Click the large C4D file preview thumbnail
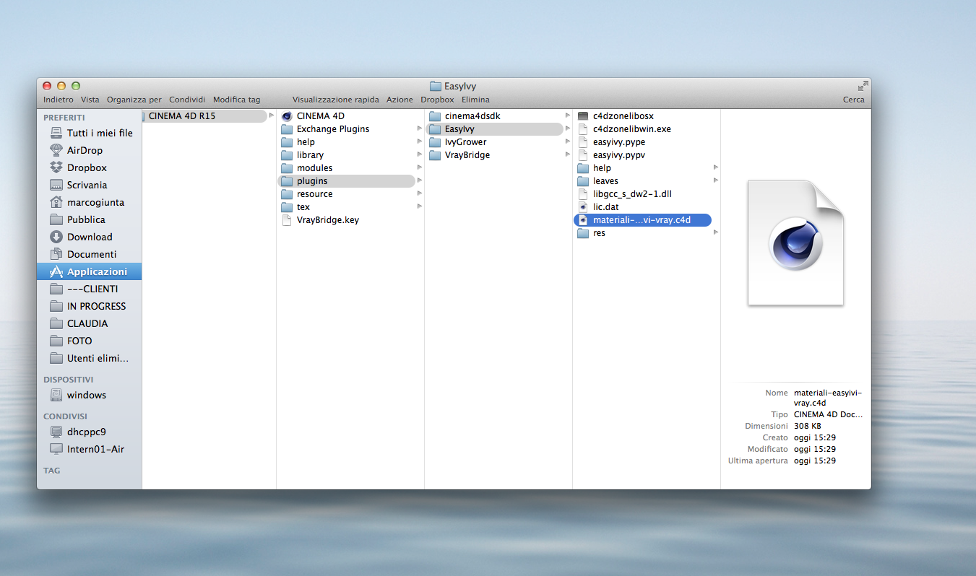976x576 pixels. (x=795, y=243)
